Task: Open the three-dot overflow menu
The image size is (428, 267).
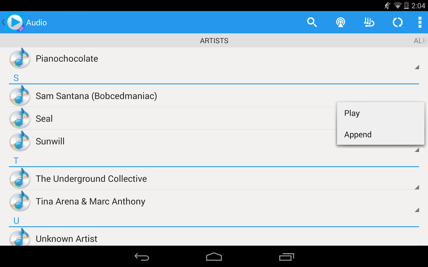Action: (x=420, y=22)
